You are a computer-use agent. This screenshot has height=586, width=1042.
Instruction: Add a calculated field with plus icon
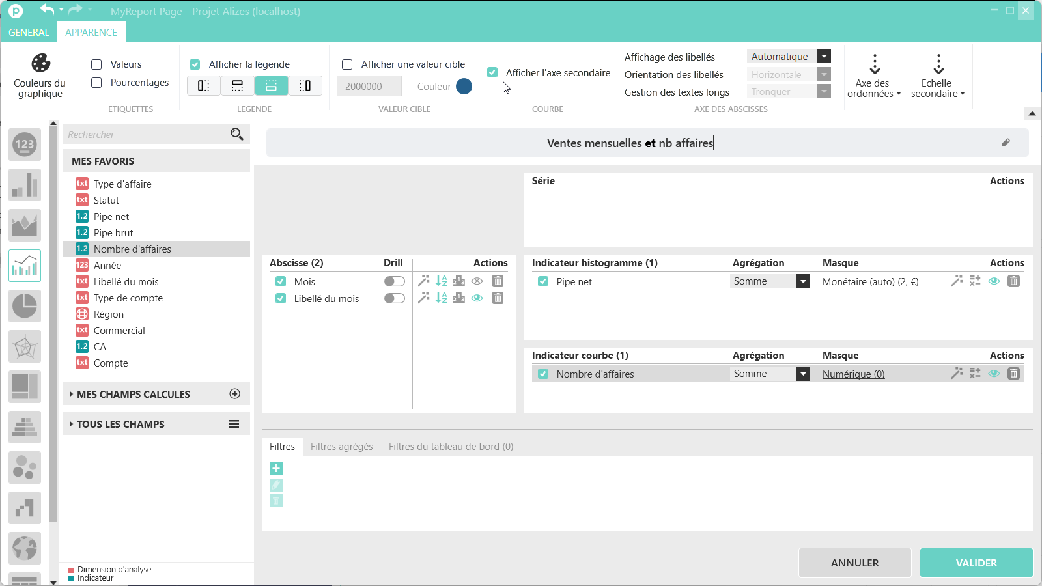coord(235,394)
